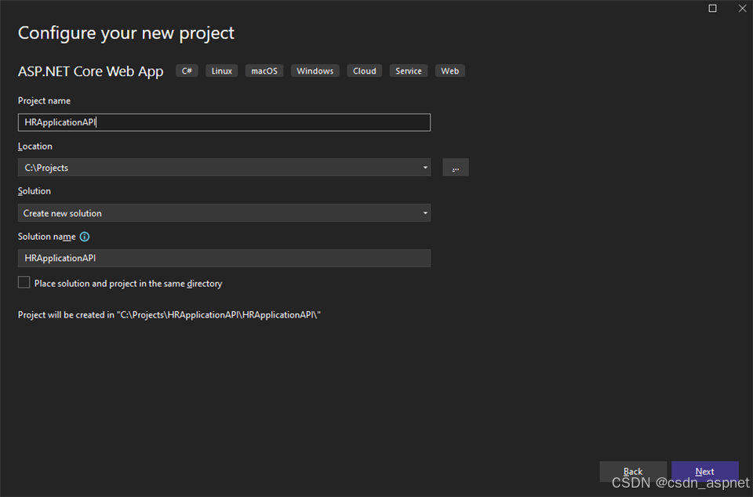This screenshot has width=753, height=497.
Task: Click the Windows tag
Action: coord(315,71)
